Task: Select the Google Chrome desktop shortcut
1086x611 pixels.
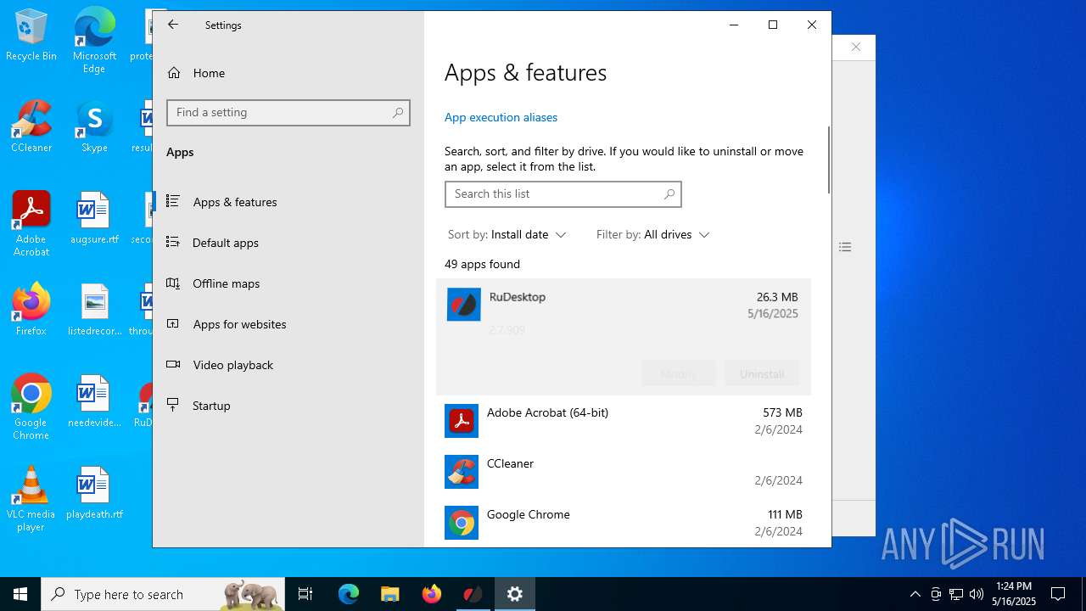Action: [31, 407]
